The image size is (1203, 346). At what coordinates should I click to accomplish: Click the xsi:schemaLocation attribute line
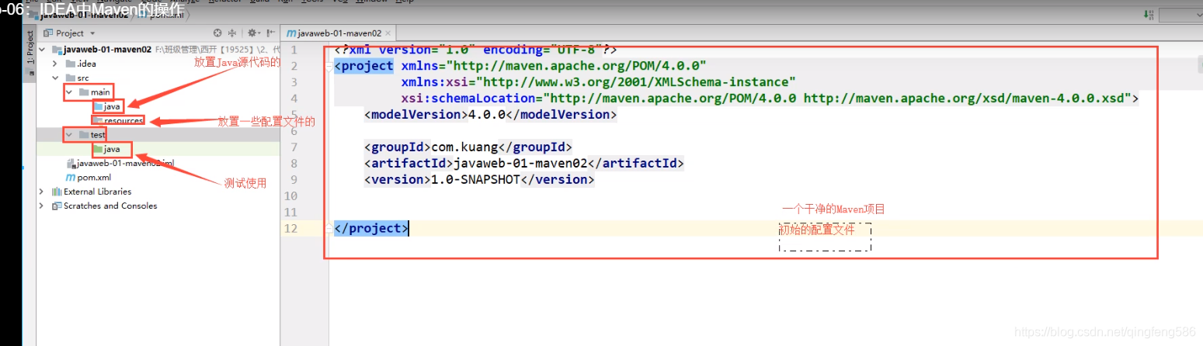click(x=770, y=98)
